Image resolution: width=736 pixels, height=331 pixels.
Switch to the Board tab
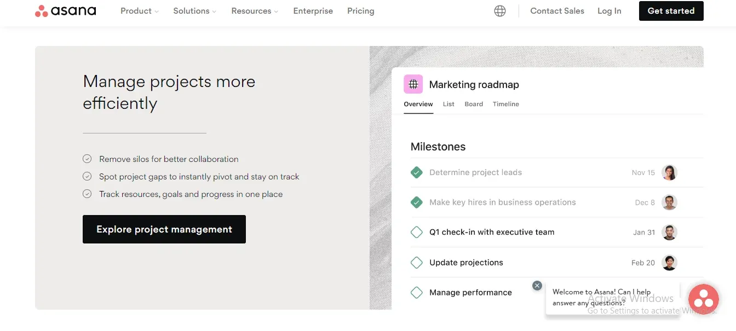pyautogui.click(x=474, y=104)
